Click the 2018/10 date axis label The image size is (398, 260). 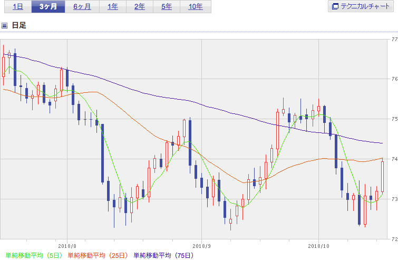318,246
